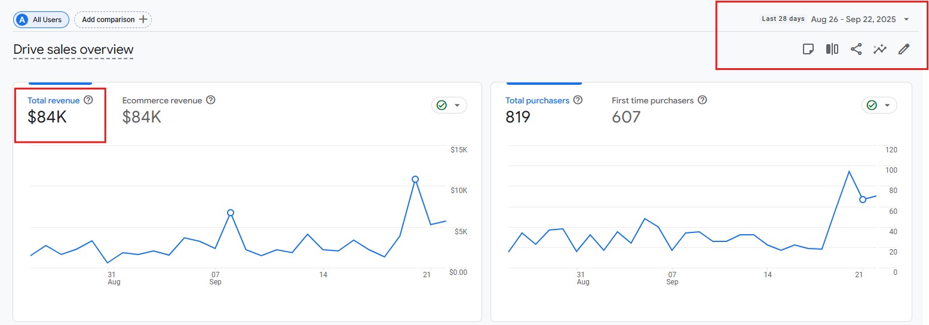Click the edit comparisons columns icon
Screen dimensions: 929x325
pyautogui.click(x=832, y=49)
